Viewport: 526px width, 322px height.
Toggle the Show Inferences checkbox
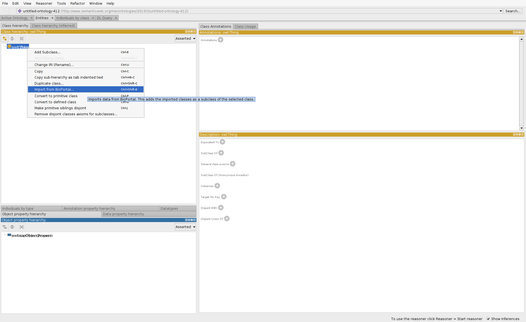click(488, 319)
